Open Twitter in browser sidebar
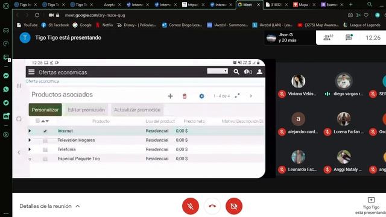The height and width of the screenshot is (217, 386). pos(6,102)
